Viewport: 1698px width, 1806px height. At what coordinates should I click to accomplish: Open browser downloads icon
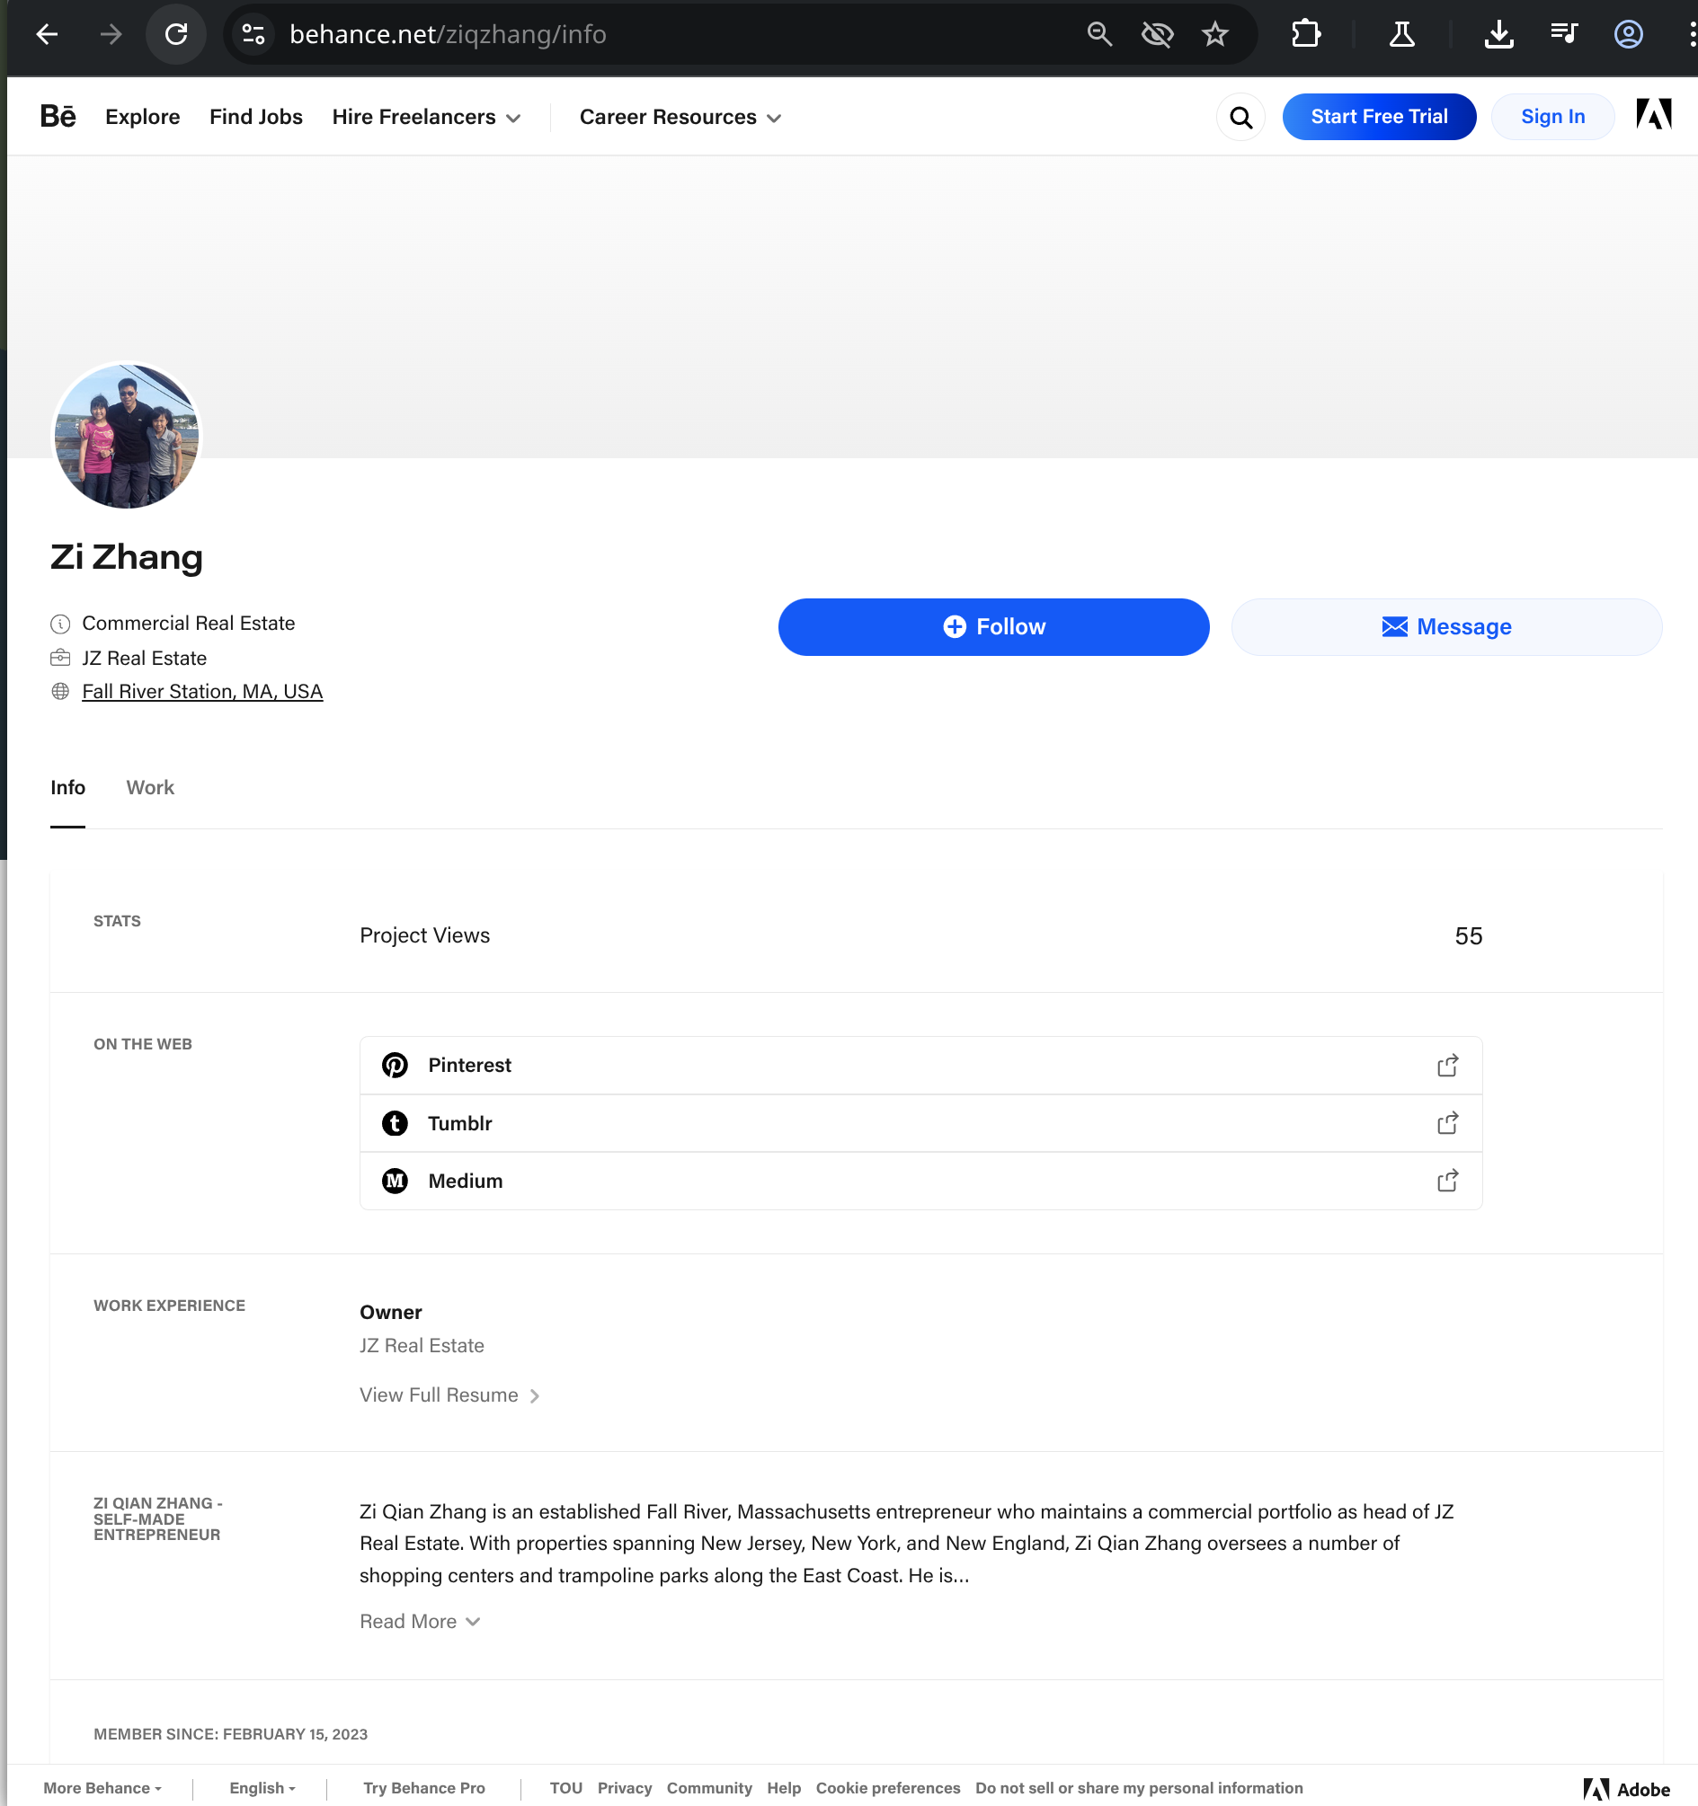[1499, 34]
